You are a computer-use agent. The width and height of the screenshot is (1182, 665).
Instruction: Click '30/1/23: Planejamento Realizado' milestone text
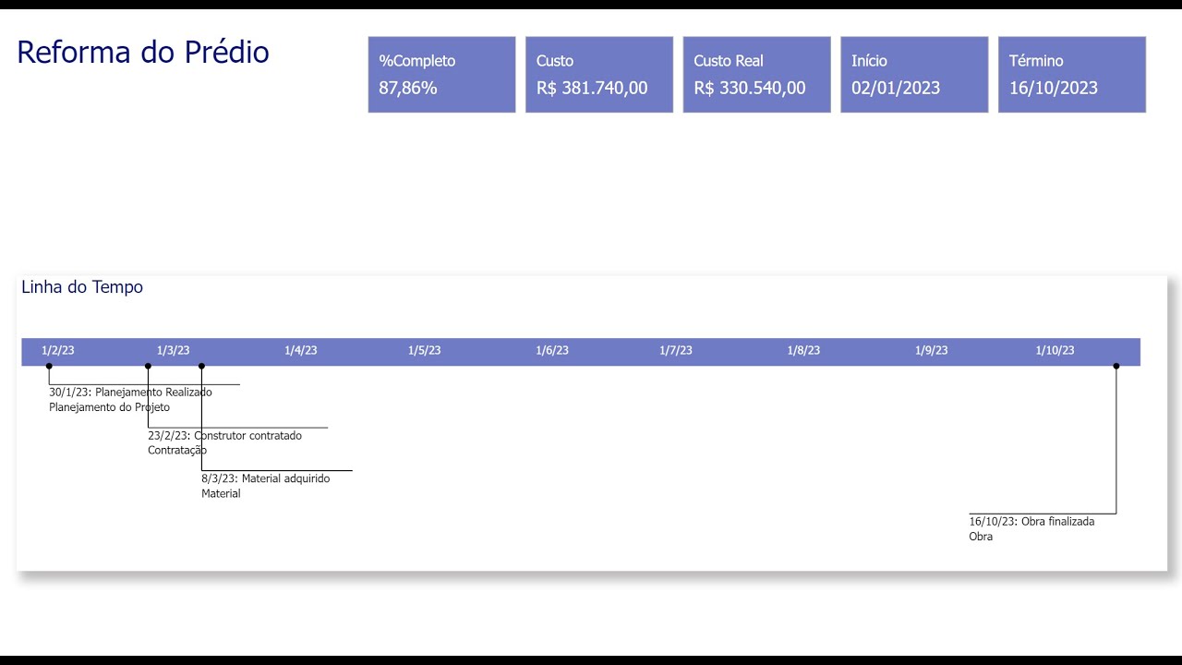coord(130,393)
